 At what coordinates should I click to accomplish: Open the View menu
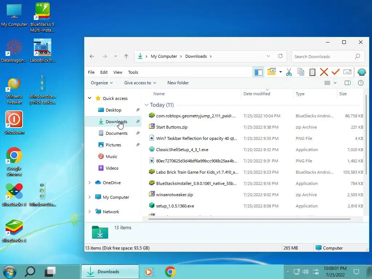(118, 72)
